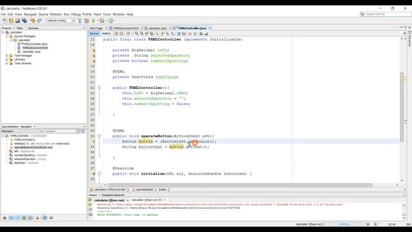
Task: Toggle Show Inner Classes filter in Navigator
Action: (x=31, y=218)
